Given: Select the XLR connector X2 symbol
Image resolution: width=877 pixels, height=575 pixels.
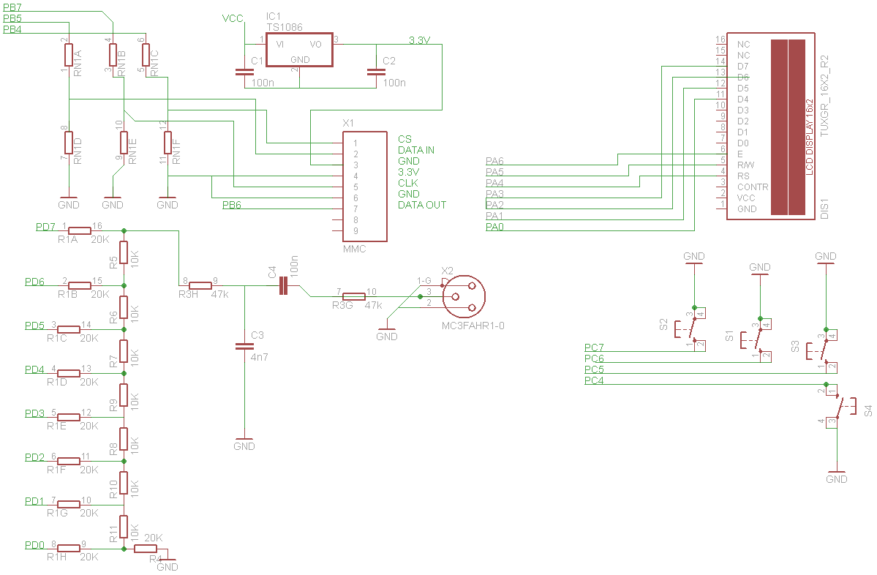Looking at the screenshot, I should (x=462, y=296).
